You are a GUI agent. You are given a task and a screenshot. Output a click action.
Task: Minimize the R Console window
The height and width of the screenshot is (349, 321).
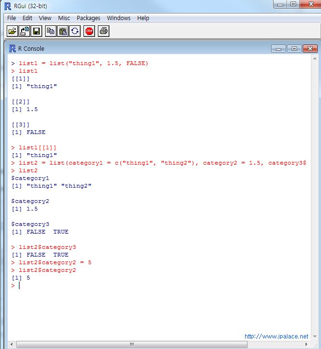pyautogui.click(x=278, y=48)
